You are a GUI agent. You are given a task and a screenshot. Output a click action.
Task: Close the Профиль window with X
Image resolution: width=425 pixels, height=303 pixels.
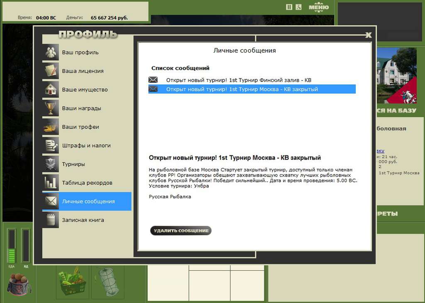tap(368, 35)
